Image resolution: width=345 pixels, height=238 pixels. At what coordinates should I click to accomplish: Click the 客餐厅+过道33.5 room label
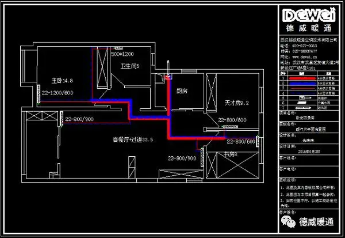tap(133, 139)
